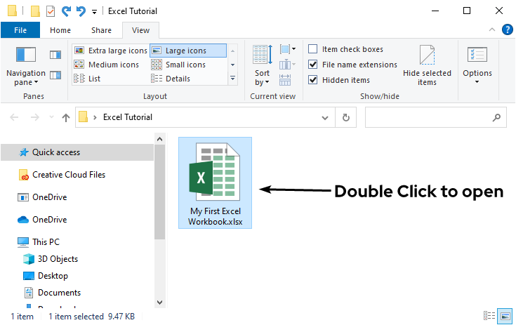Click the Refresh button in address bar
This screenshot has width=516, height=325.
click(x=345, y=117)
